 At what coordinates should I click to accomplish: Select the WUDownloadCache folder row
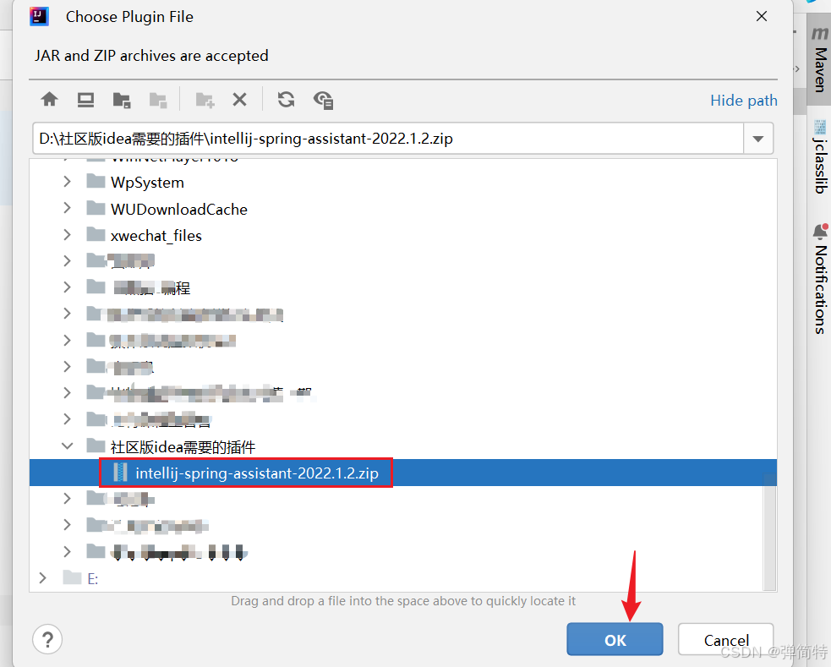[402, 209]
